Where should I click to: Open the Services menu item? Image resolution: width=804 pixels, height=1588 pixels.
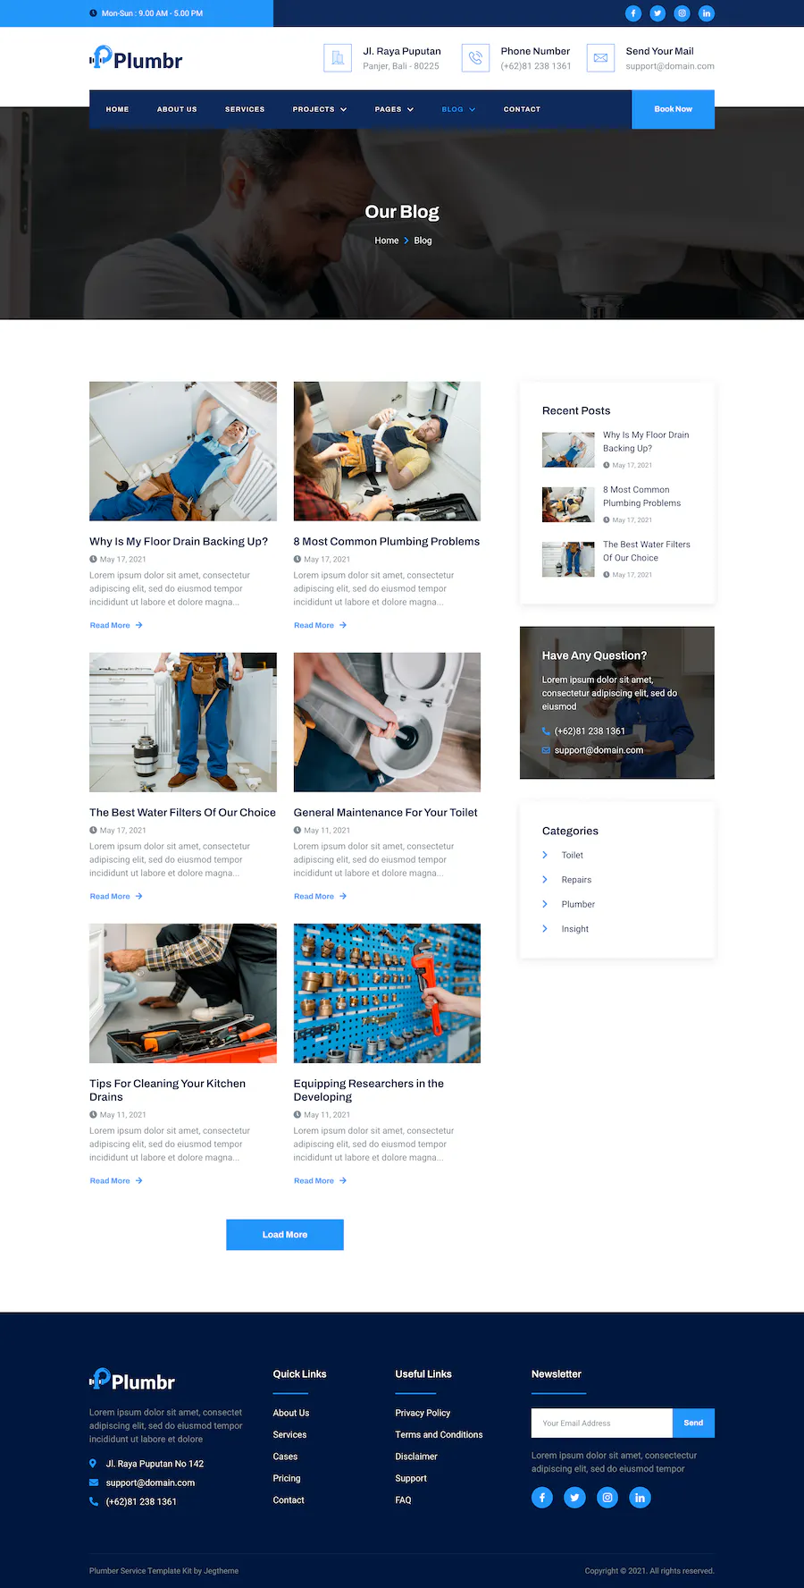245,109
